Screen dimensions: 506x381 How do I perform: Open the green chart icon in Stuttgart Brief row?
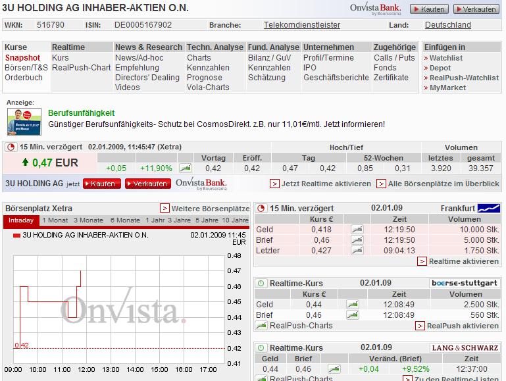[353, 315]
